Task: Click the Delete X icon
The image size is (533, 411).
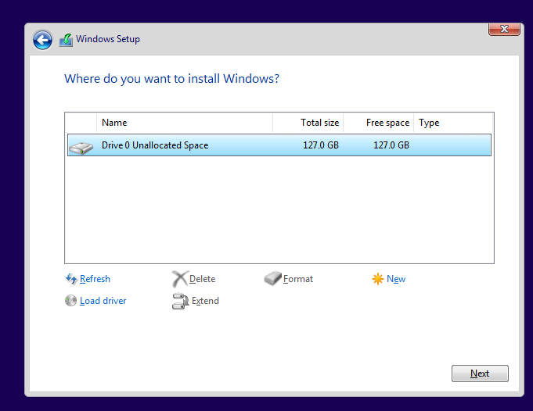Action: (x=179, y=279)
